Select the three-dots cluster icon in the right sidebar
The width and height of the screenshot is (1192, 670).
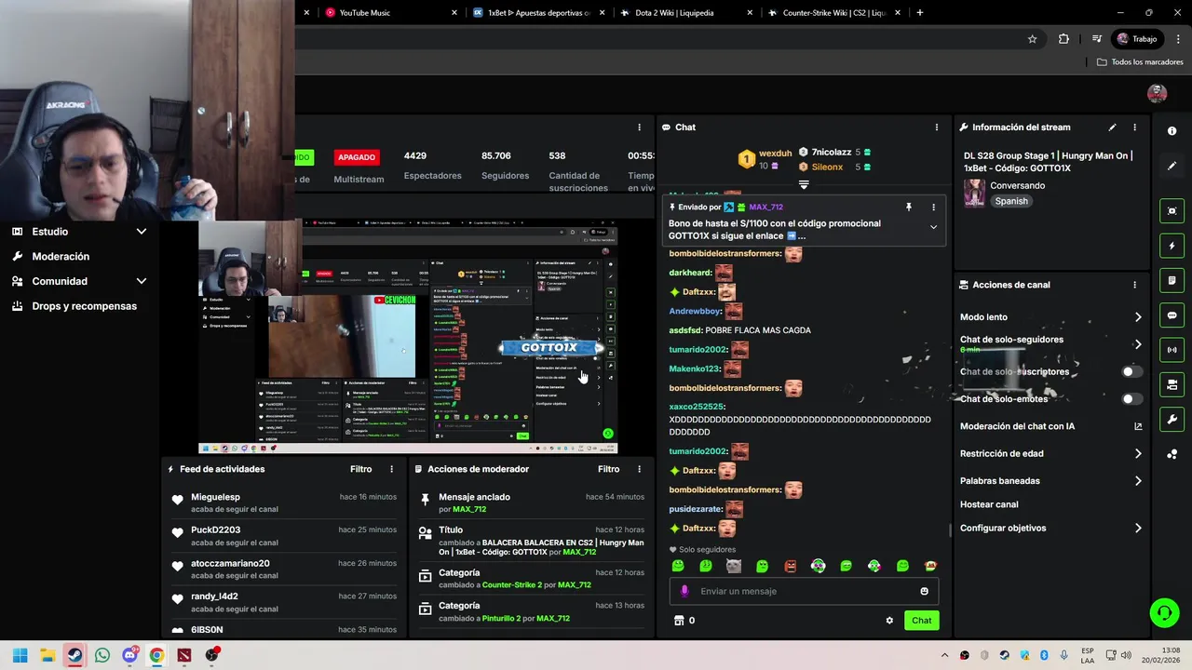click(1172, 454)
